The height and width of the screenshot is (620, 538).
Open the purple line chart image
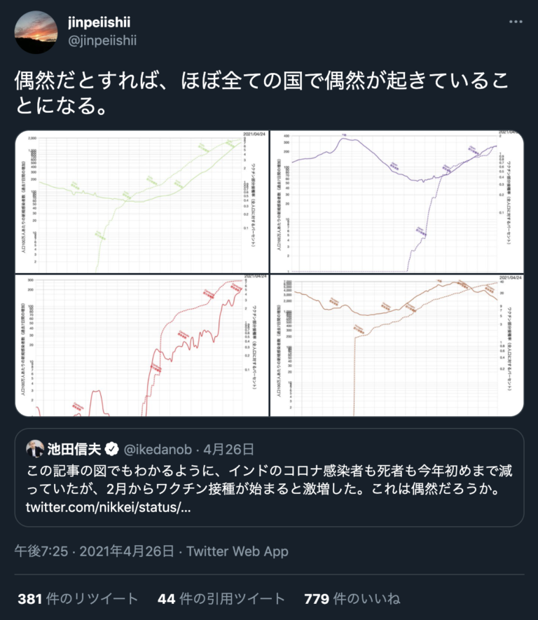tap(397, 202)
